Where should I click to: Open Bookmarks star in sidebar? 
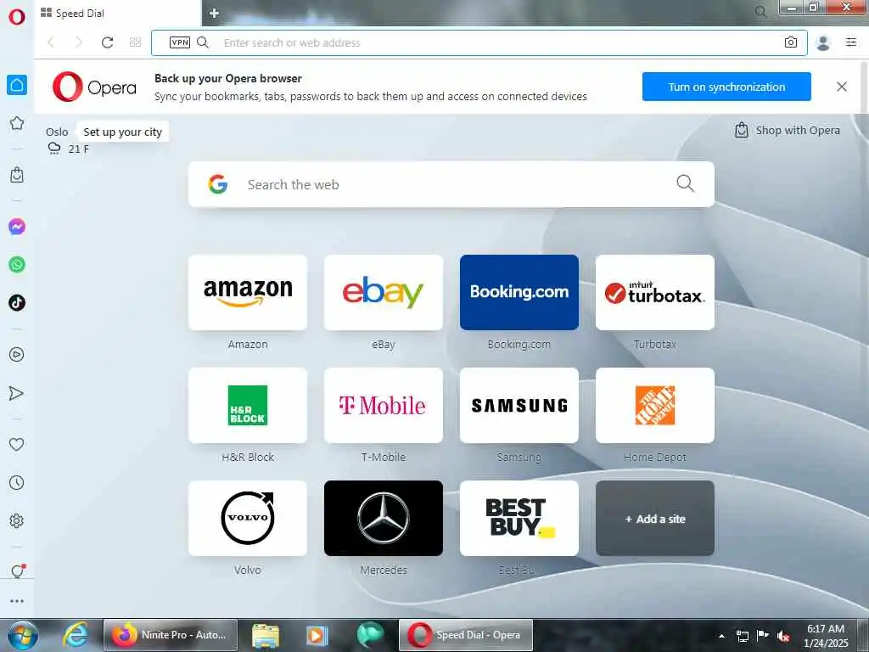tap(17, 123)
